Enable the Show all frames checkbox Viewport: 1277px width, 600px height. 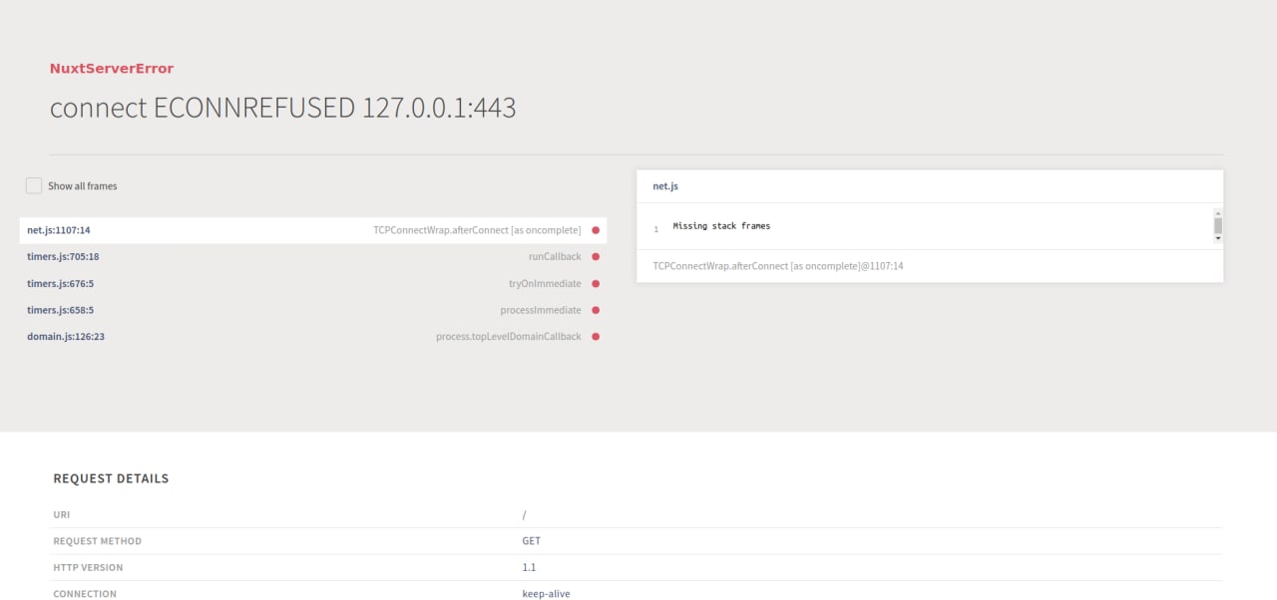(34, 185)
